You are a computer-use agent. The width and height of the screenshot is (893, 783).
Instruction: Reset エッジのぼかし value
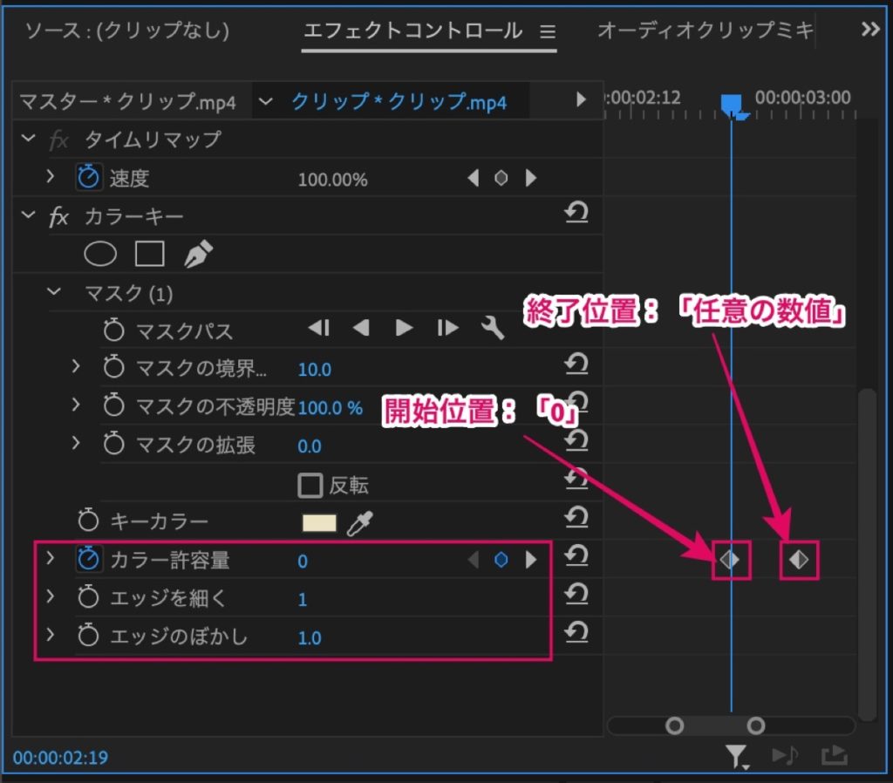(576, 632)
